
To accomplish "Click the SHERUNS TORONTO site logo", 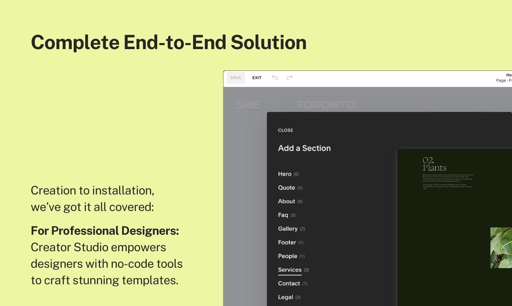I will coord(296,105).
